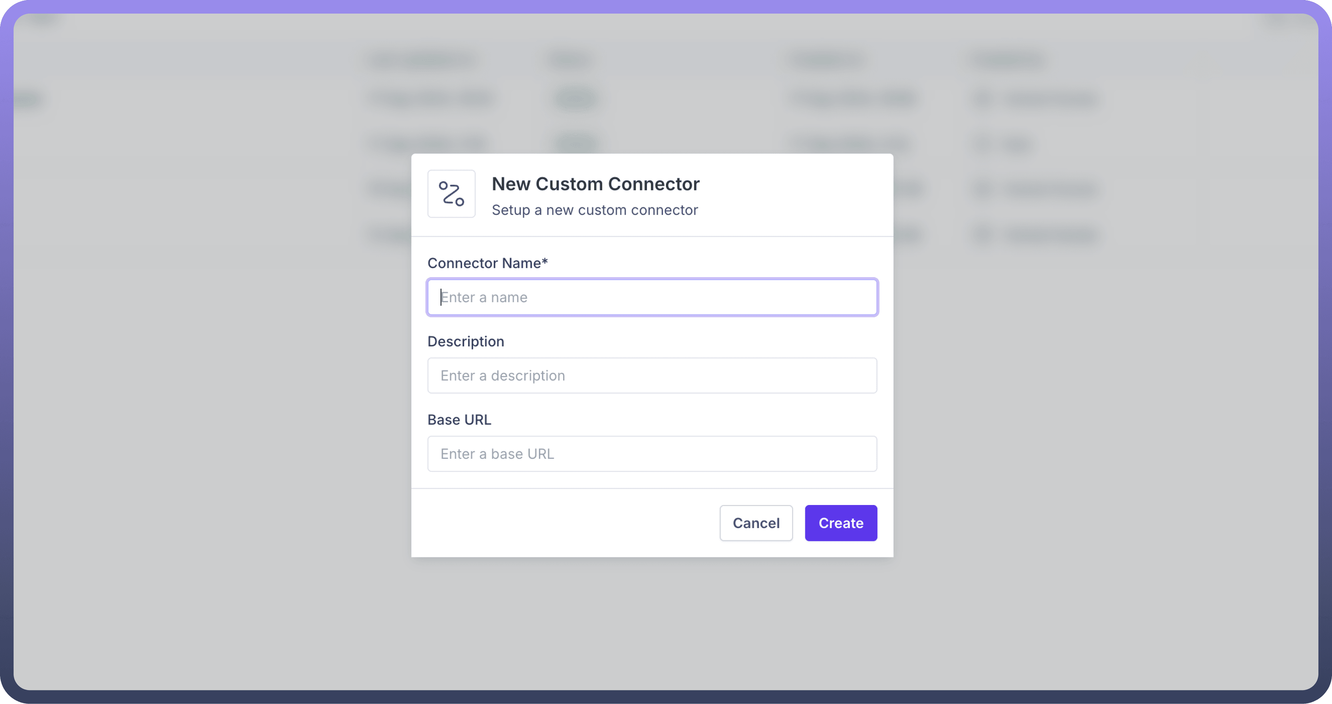Click the "Connector Name*" field label
The height and width of the screenshot is (704, 1332).
tap(484, 263)
